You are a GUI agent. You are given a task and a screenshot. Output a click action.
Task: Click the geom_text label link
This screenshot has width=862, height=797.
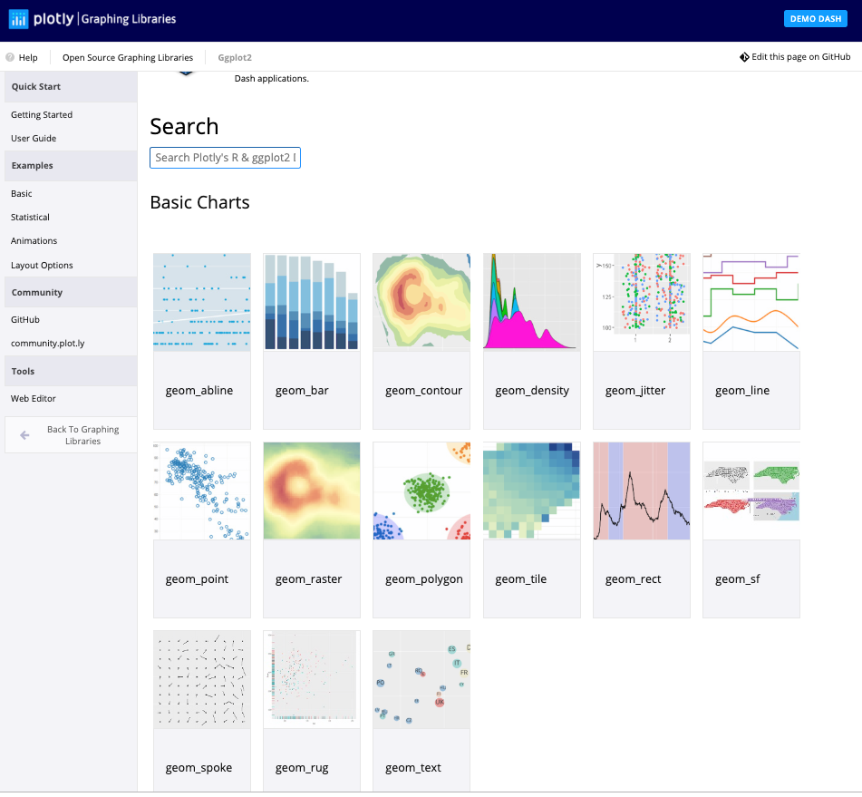click(413, 768)
